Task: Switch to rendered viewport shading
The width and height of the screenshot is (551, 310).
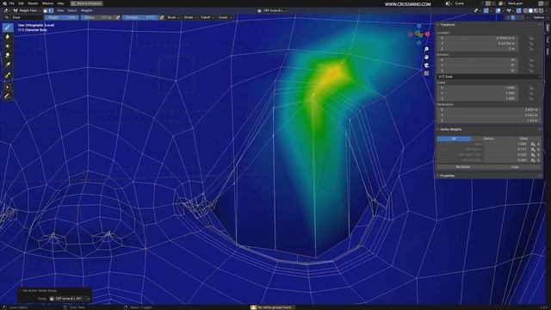Action: (541, 10)
